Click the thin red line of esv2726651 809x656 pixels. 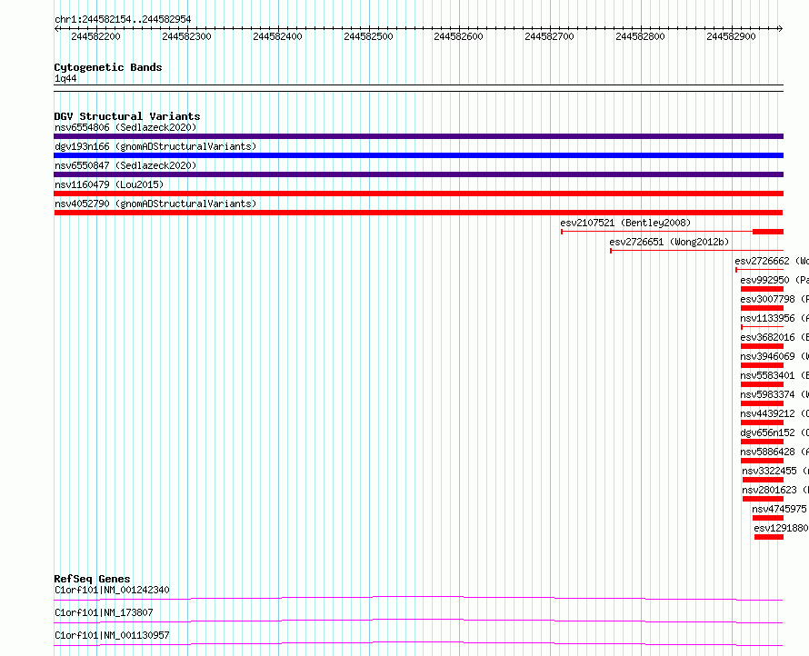(x=697, y=251)
